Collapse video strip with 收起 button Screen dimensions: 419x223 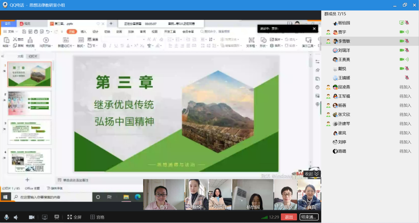(312, 174)
